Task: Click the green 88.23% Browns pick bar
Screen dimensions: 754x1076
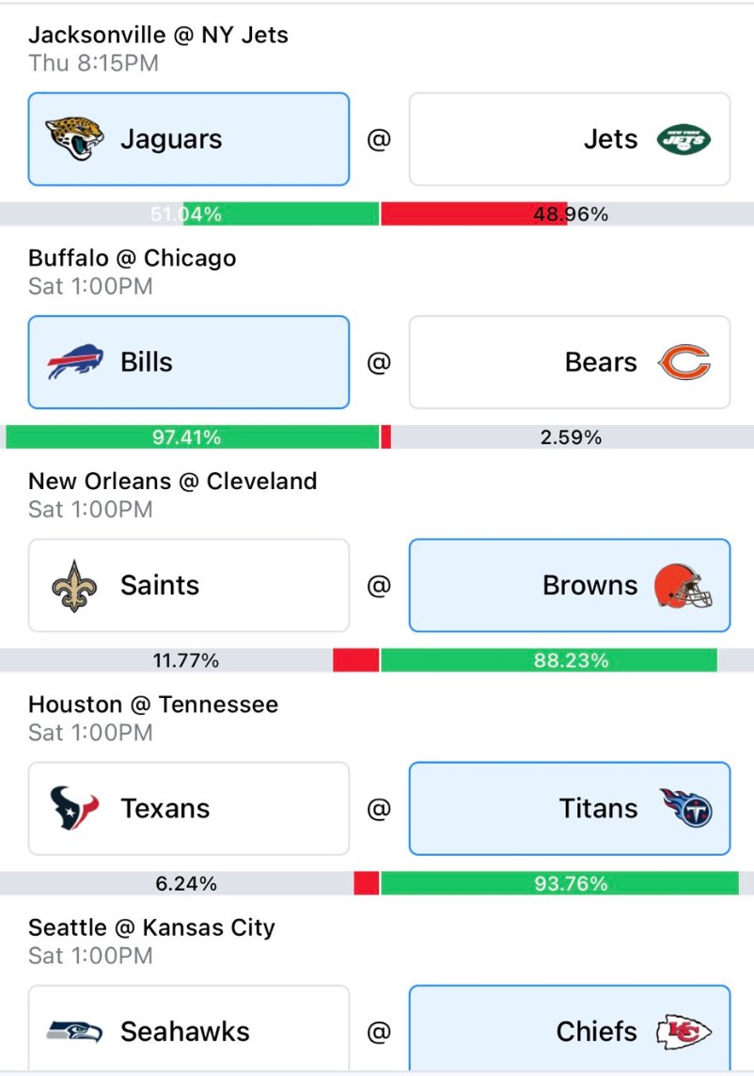Action: 549,660
